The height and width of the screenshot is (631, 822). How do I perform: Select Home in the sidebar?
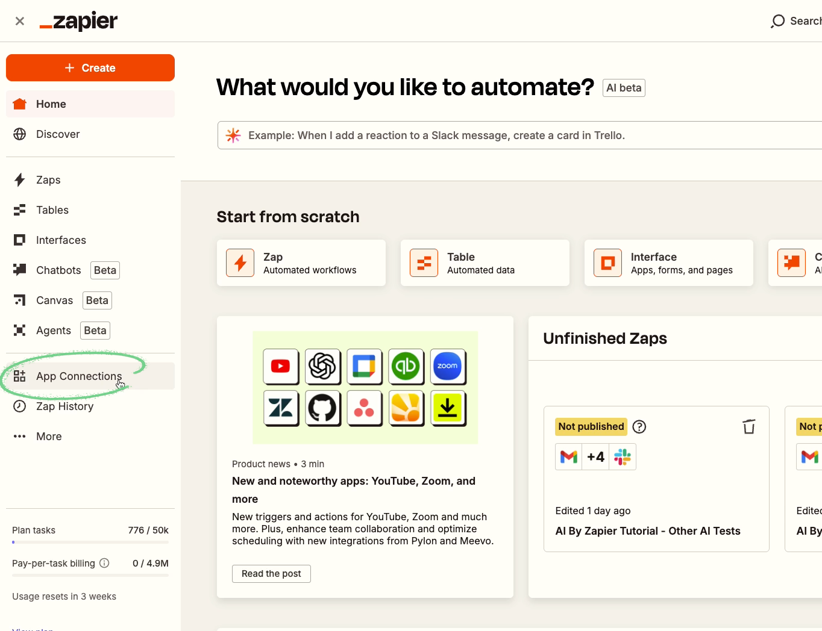point(90,104)
